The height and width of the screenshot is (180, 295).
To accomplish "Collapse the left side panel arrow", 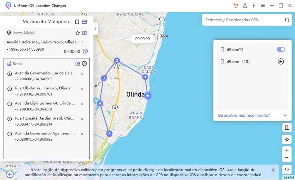I will point(96,29).
